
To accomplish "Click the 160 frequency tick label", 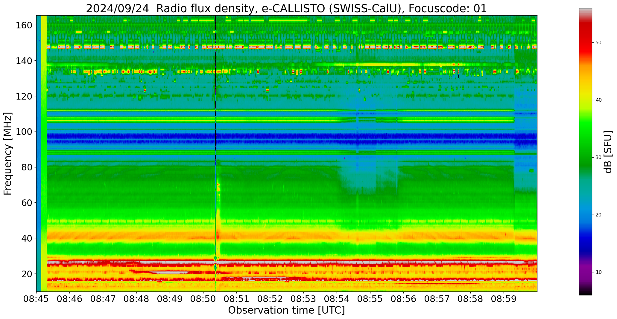I will (x=24, y=25).
